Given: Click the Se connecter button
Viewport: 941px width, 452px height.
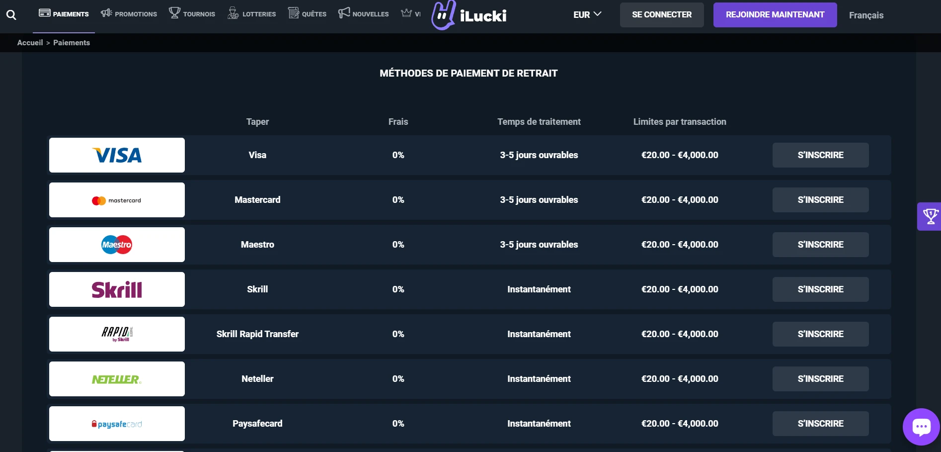Looking at the screenshot, I should pyautogui.click(x=662, y=15).
